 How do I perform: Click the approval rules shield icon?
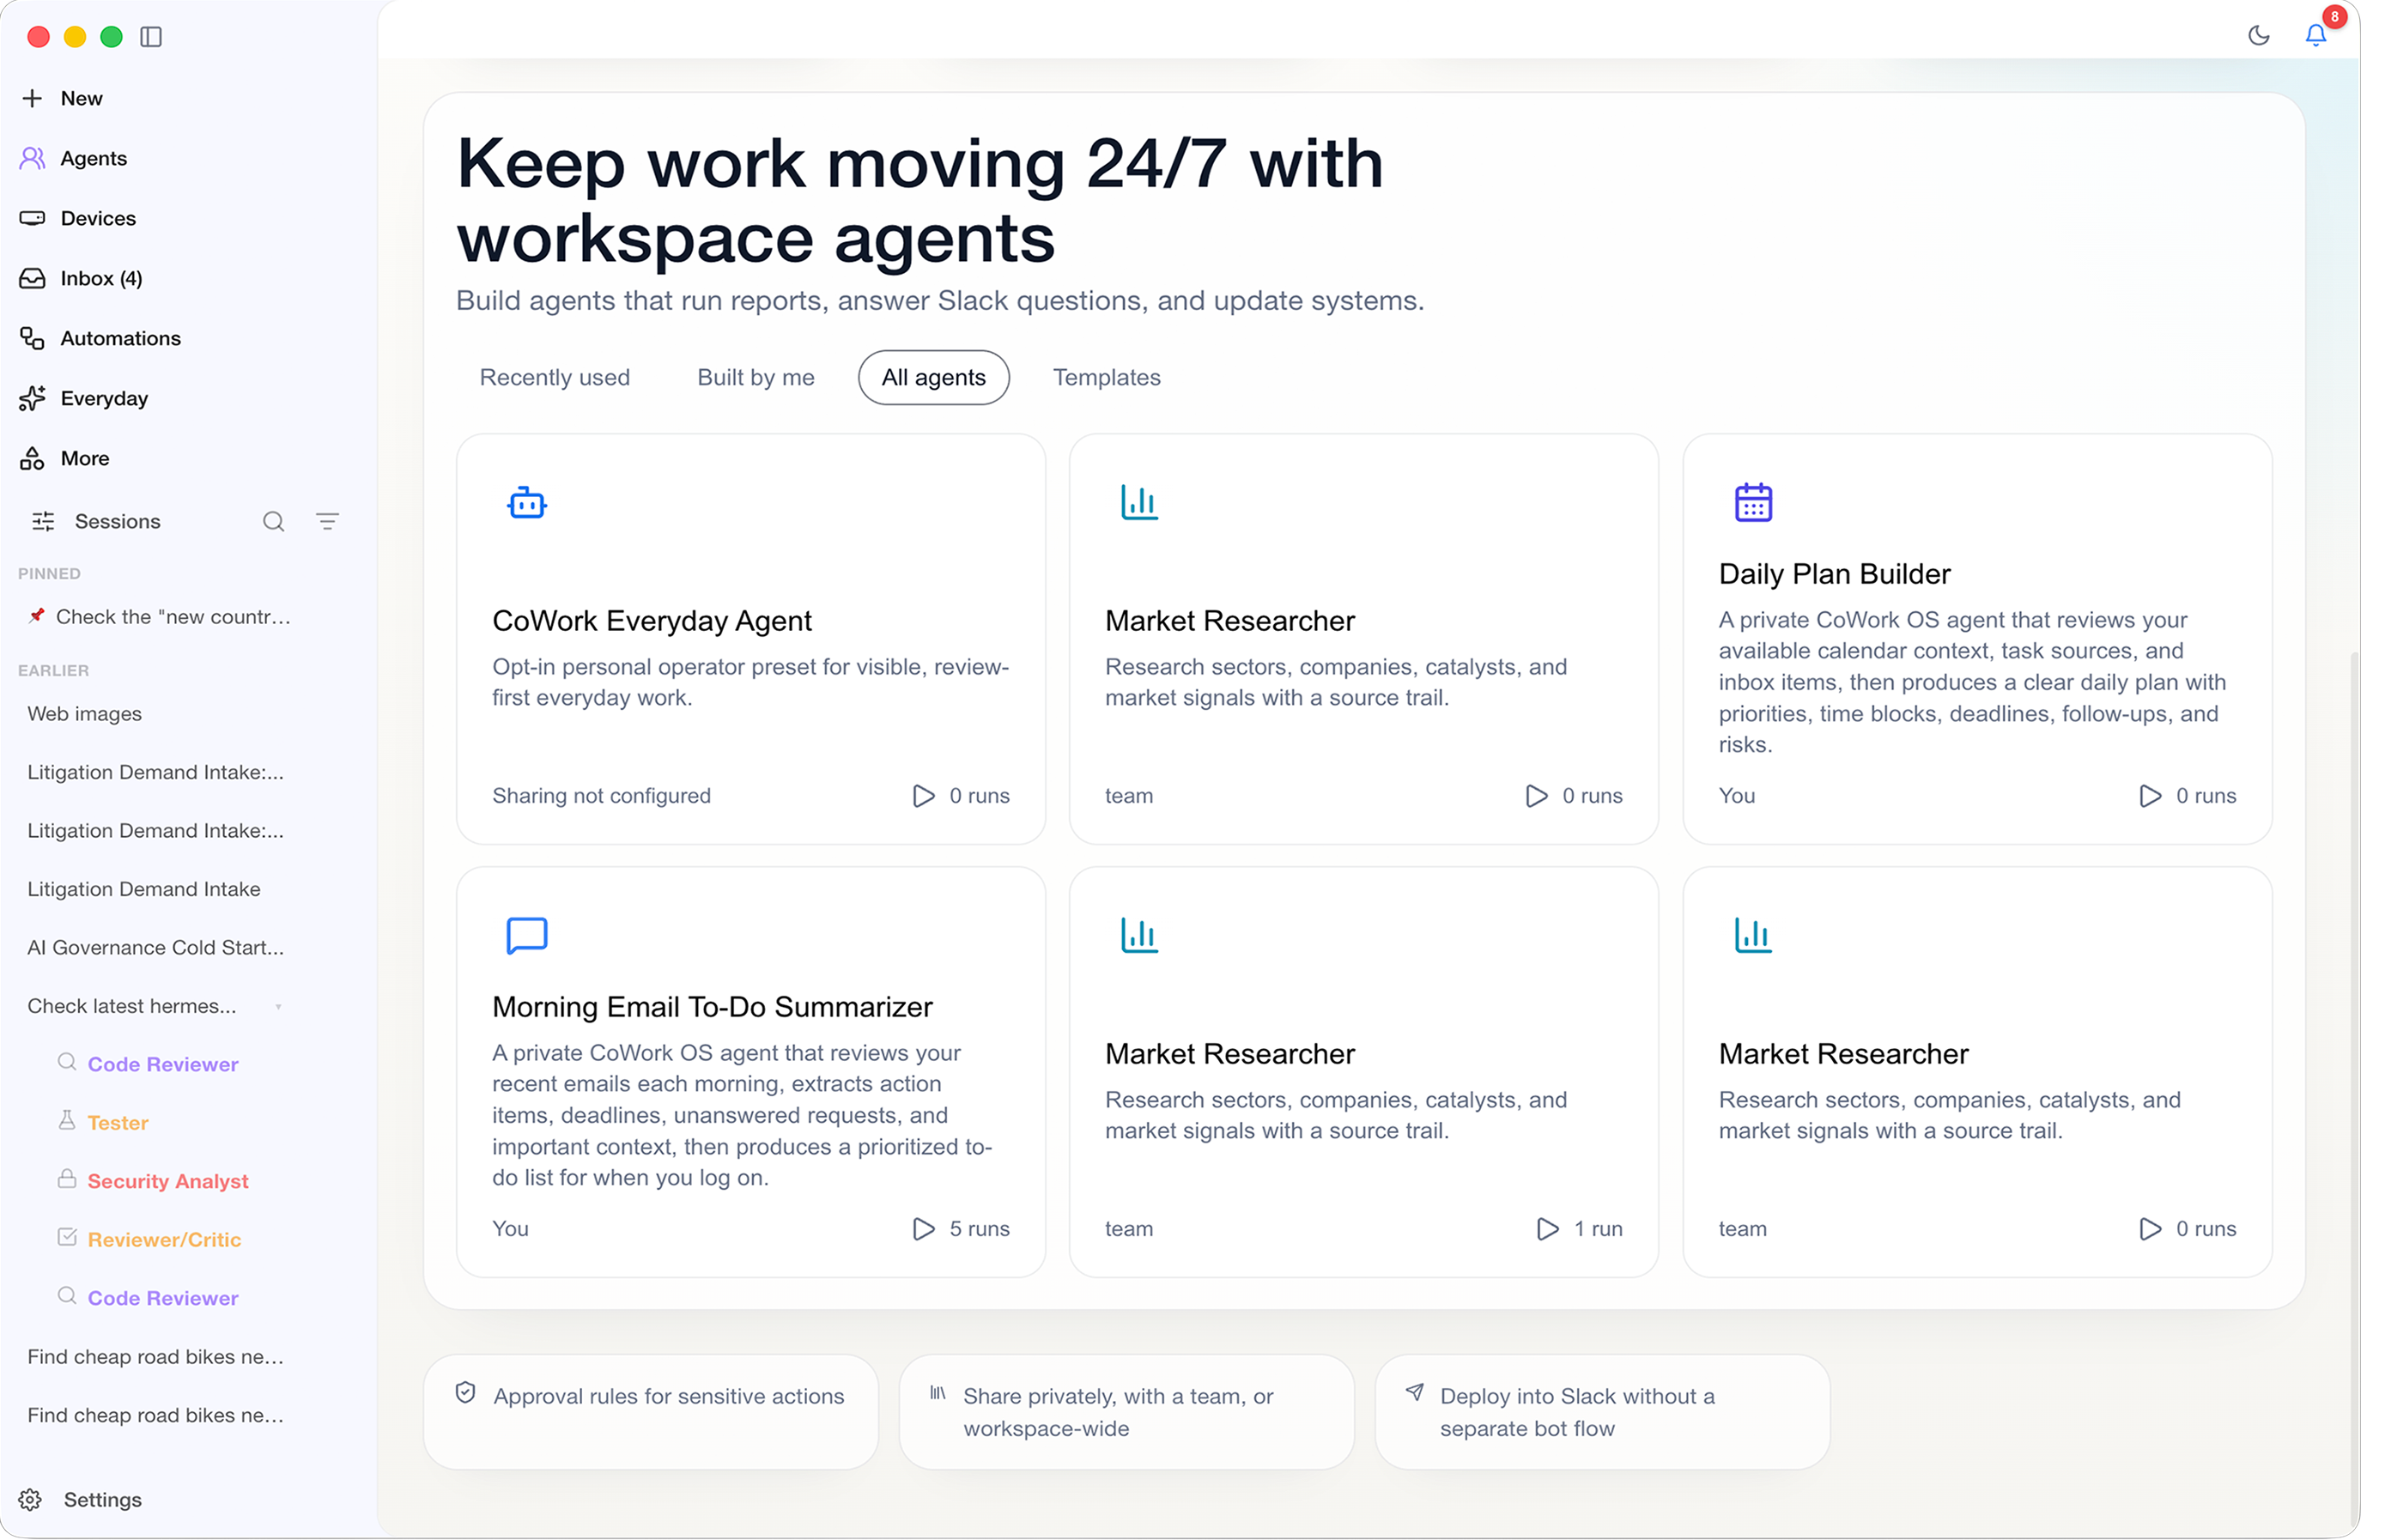pos(465,1392)
